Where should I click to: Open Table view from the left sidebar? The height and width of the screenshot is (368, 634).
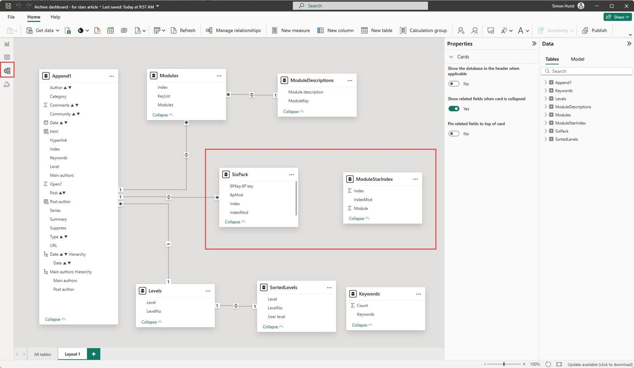pos(7,56)
